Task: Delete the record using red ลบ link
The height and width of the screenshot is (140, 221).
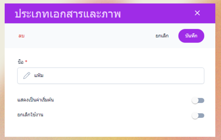Action: (21, 36)
